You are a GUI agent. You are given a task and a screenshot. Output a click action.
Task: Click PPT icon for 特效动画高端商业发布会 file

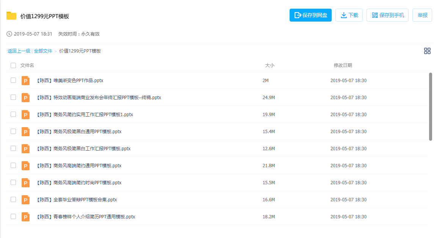click(x=25, y=98)
